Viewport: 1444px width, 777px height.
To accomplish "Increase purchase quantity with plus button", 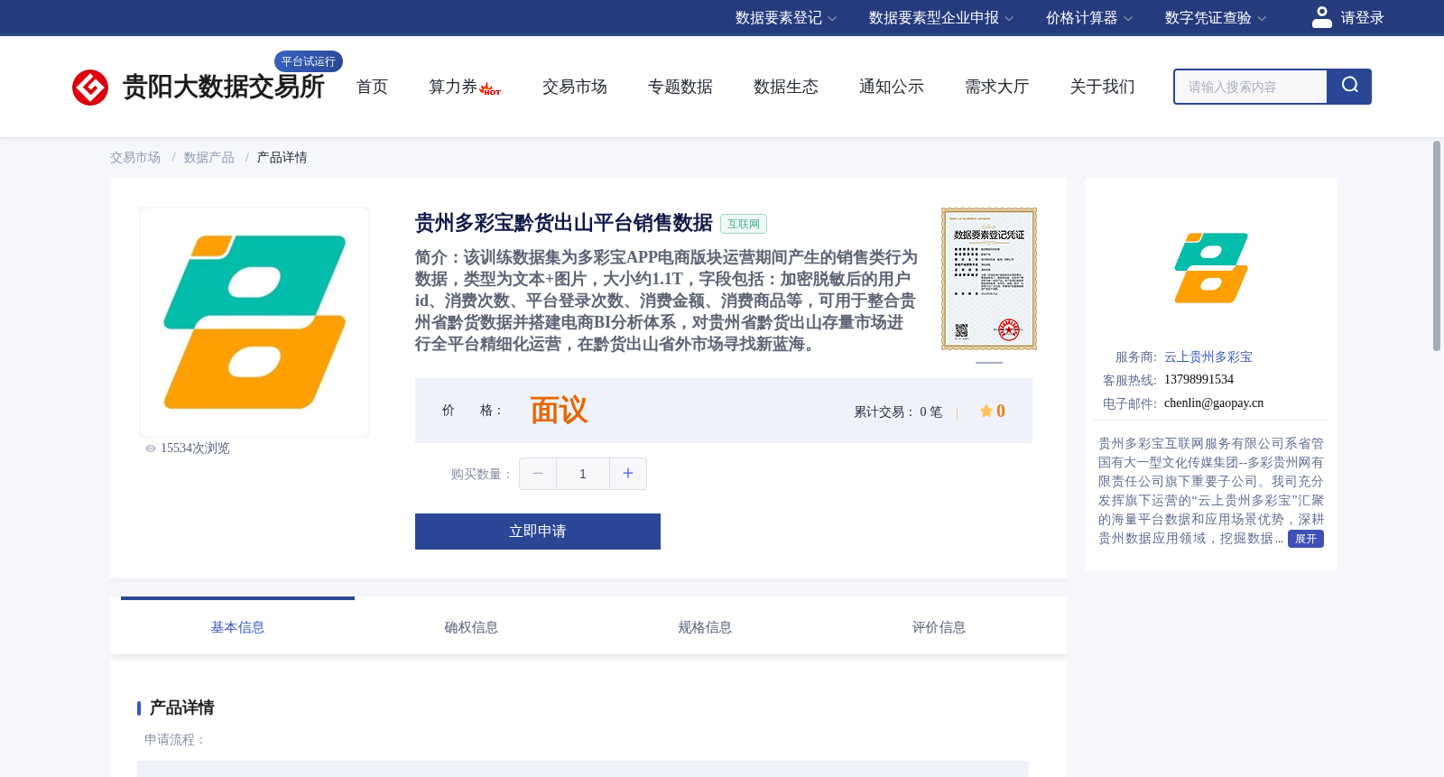I will point(628,474).
